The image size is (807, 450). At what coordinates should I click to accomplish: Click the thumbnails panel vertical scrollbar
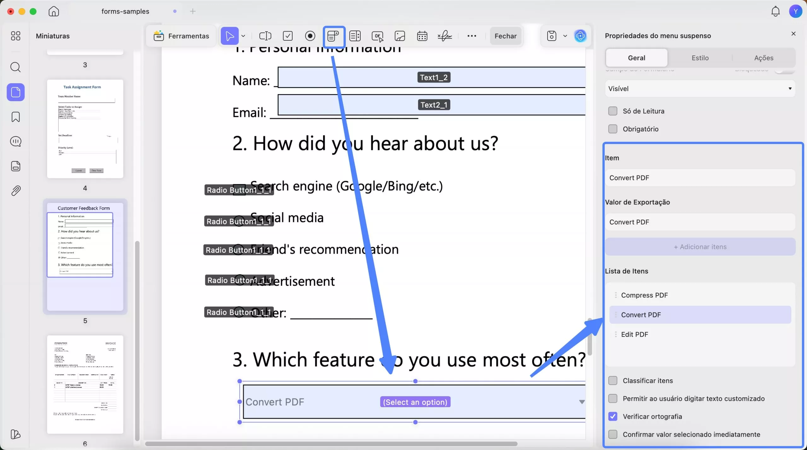point(137,340)
